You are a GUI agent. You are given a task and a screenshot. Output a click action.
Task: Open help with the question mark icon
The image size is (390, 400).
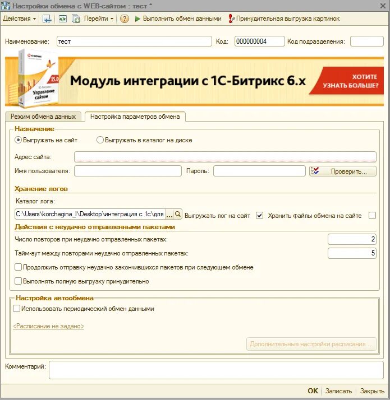pyautogui.click(x=124, y=18)
